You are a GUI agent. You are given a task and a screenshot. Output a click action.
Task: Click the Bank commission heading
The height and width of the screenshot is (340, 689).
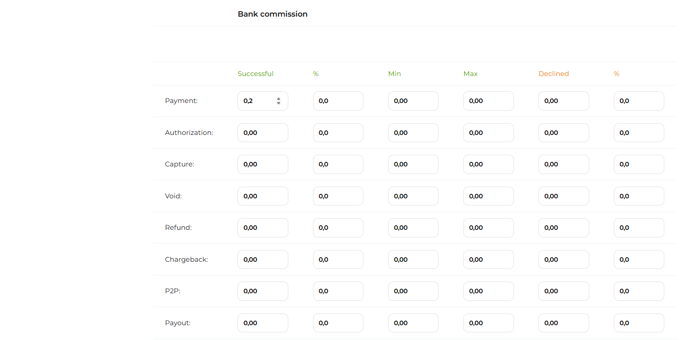273,14
